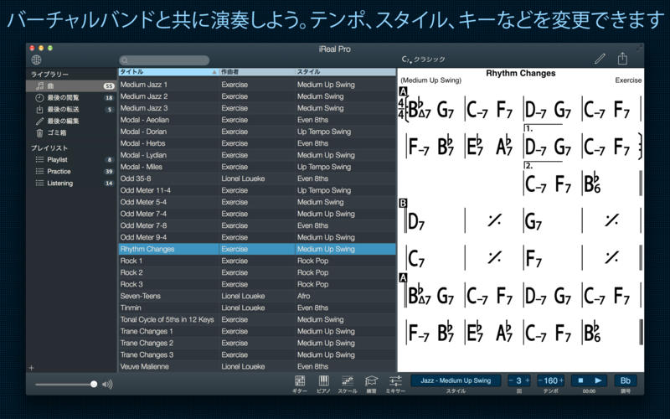Select the song Trane Changes 2
This screenshot has width=670, height=419.
[257, 343]
